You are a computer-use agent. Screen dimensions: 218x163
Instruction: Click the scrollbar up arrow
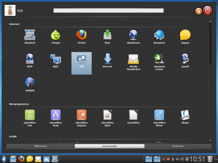(210, 21)
